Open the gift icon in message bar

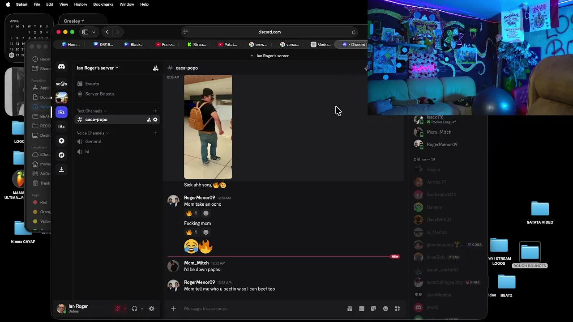pyautogui.click(x=350, y=309)
